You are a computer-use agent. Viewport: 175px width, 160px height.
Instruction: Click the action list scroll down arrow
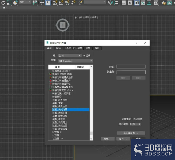click(91, 139)
